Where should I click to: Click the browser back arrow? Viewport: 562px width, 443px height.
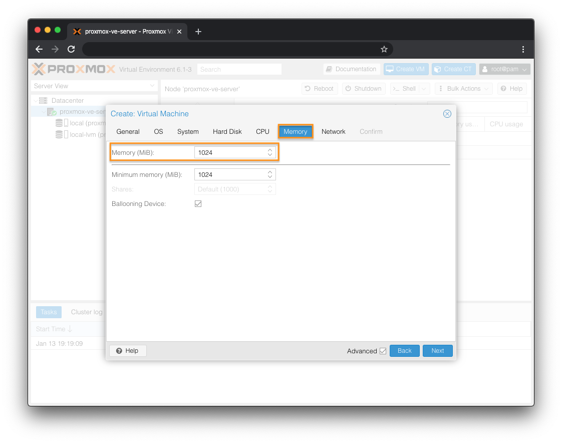(39, 49)
